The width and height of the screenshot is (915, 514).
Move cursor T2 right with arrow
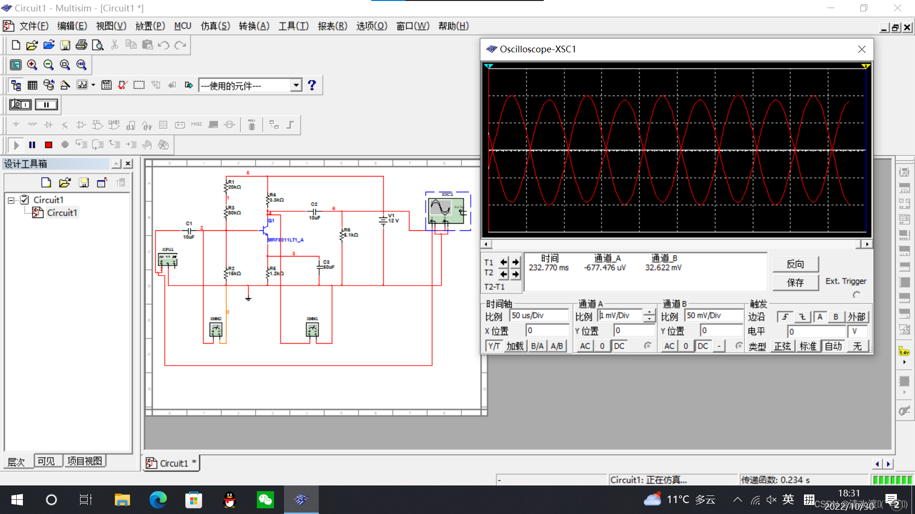pos(516,274)
